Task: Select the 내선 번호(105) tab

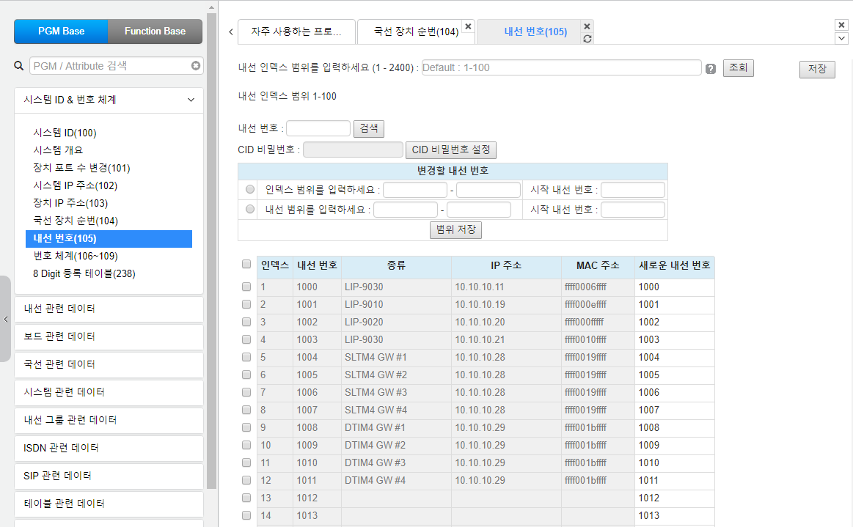Action: pos(535,32)
